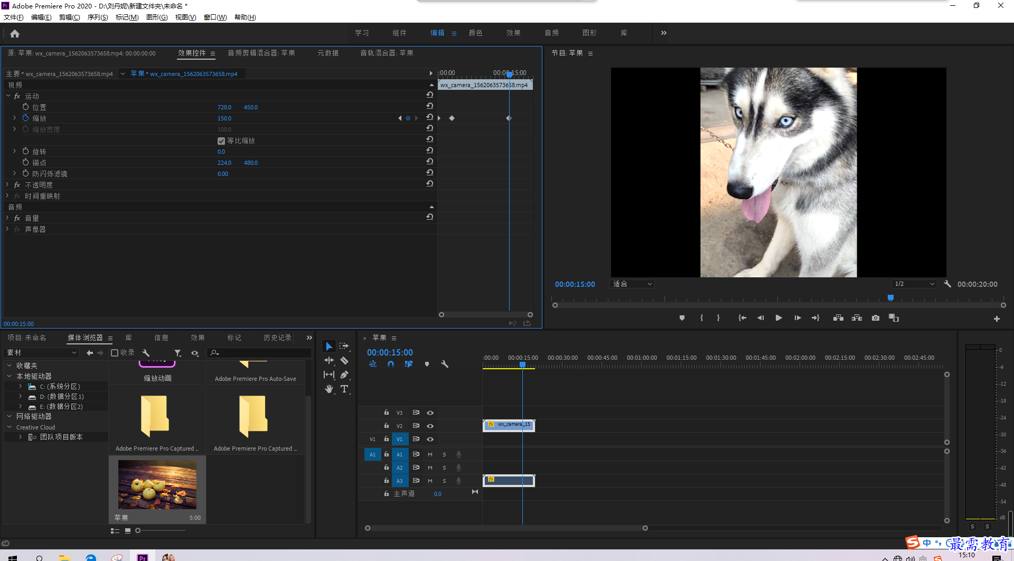The height and width of the screenshot is (561, 1014).
Task: Toggle Ingest checkbox in Media Browser
Action: 115,353
